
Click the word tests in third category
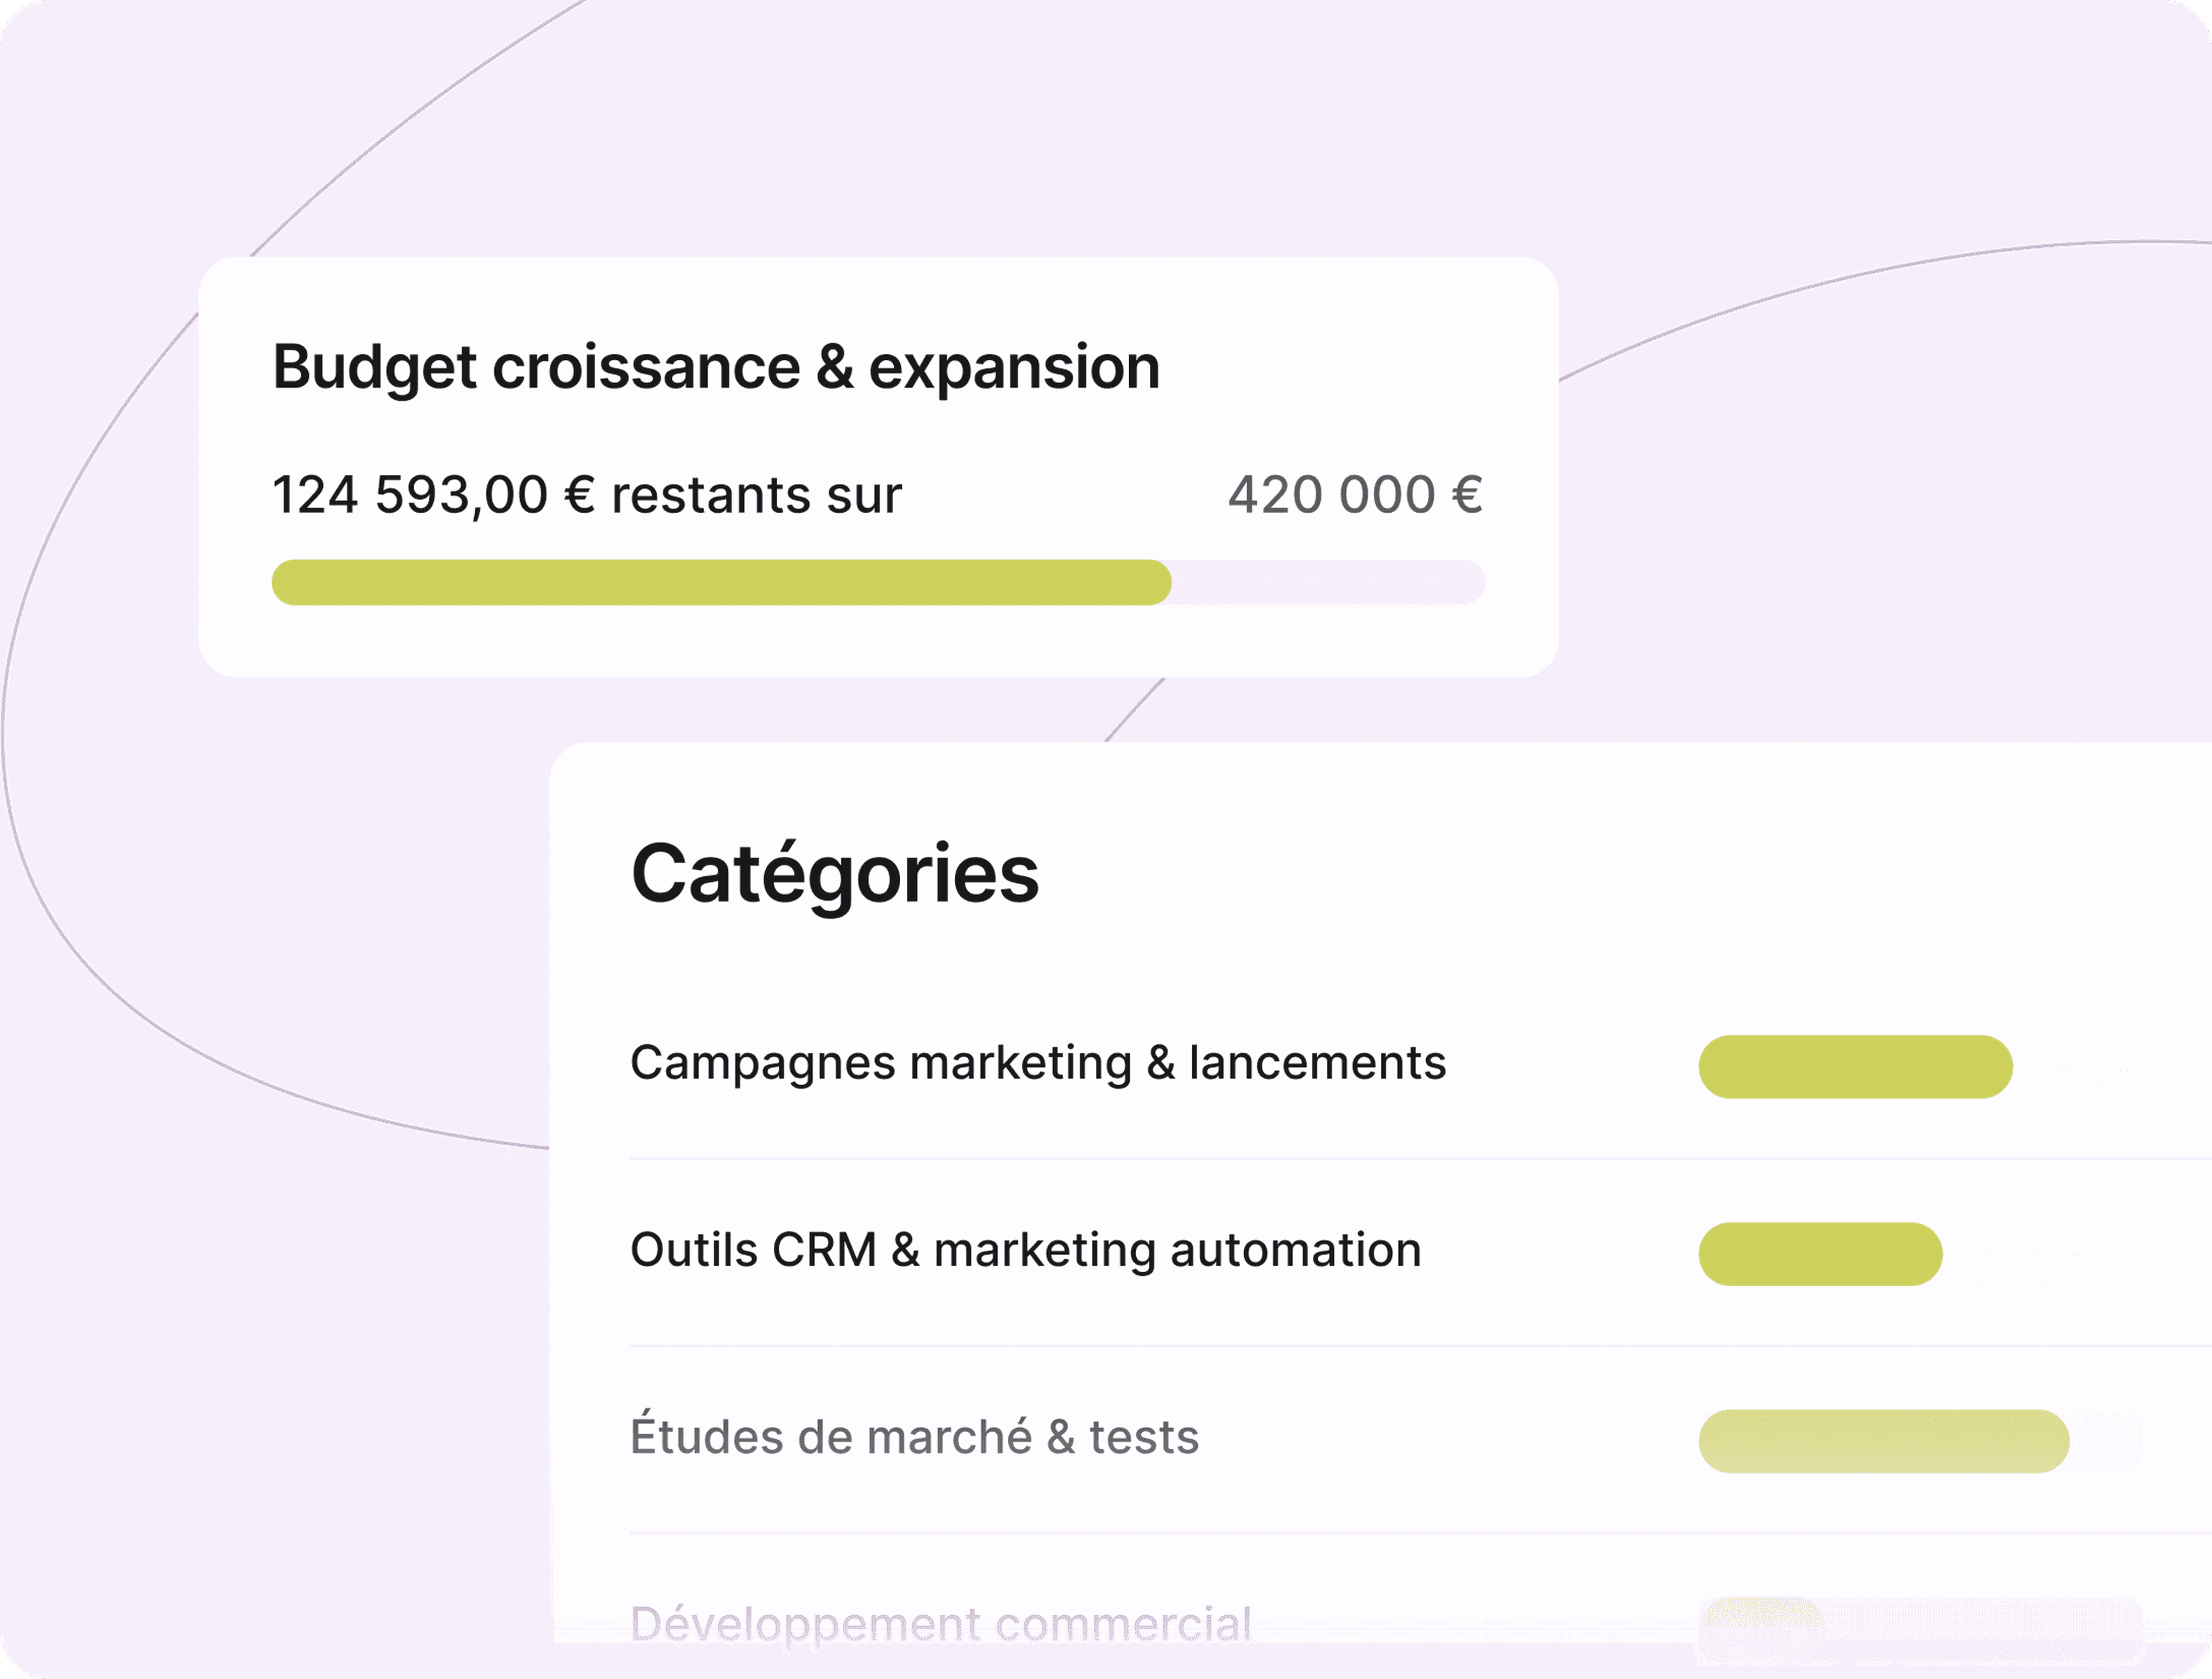pyautogui.click(x=1144, y=1438)
